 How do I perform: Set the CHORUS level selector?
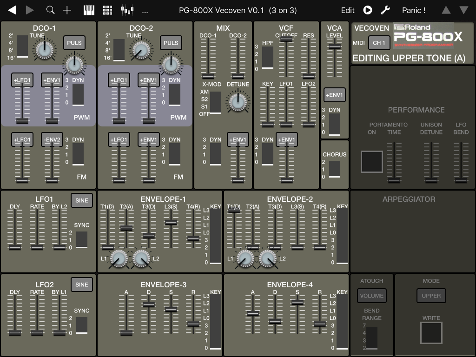tap(335, 169)
